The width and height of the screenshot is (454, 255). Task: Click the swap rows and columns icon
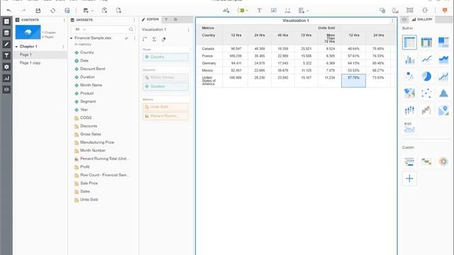(x=145, y=39)
